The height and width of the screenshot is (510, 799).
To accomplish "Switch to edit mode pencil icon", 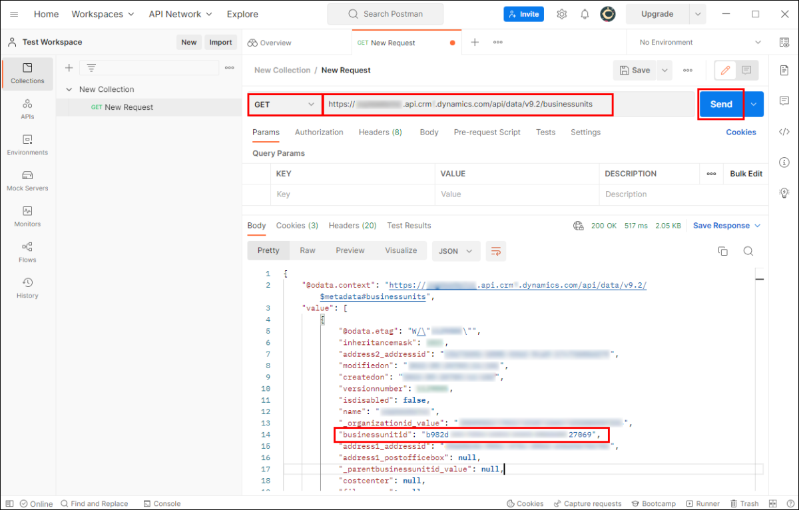I will [726, 70].
